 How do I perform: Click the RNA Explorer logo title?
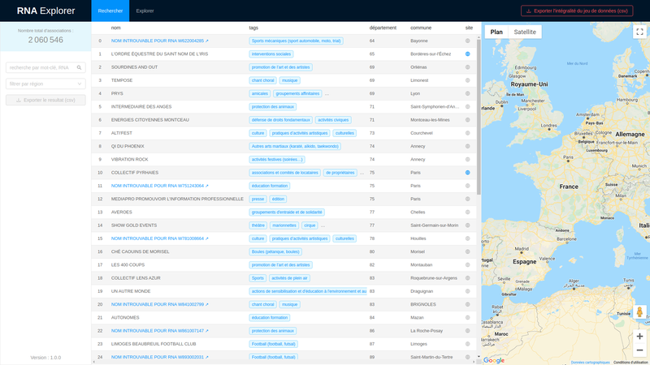tap(45, 11)
